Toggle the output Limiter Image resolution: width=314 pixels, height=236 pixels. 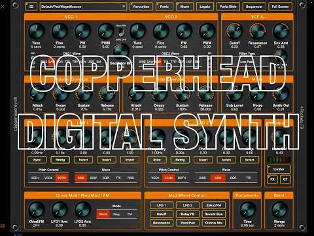tap(279, 169)
